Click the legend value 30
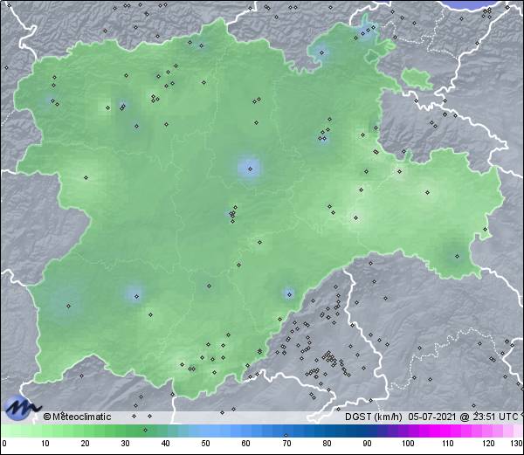The image size is (524, 455). tap(125, 444)
